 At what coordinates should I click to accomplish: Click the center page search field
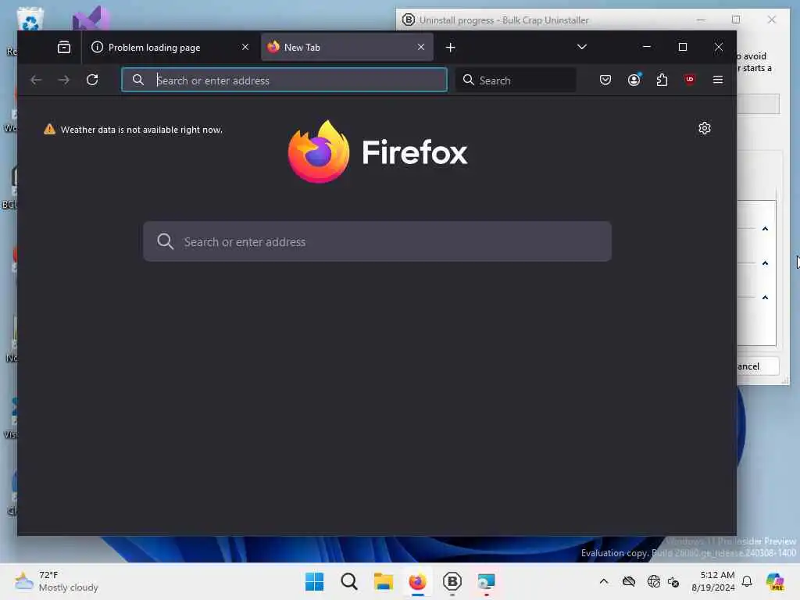[377, 241]
